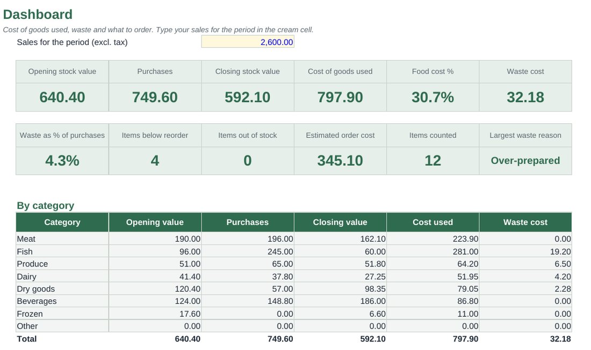Click the 797.90 cost of goods figure in the KPI card

point(340,98)
